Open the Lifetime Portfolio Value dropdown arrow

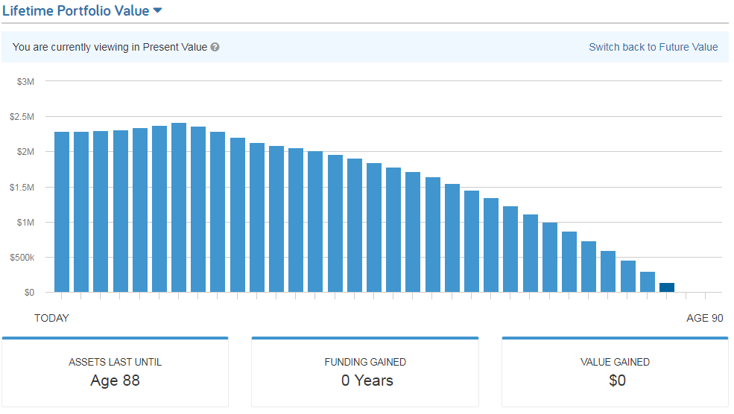157,10
